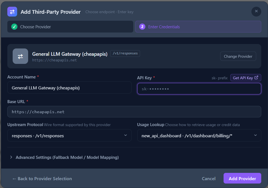268x188 pixels.
Task: Click the Advanced Settings chevron arrow
Action: point(11,157)
